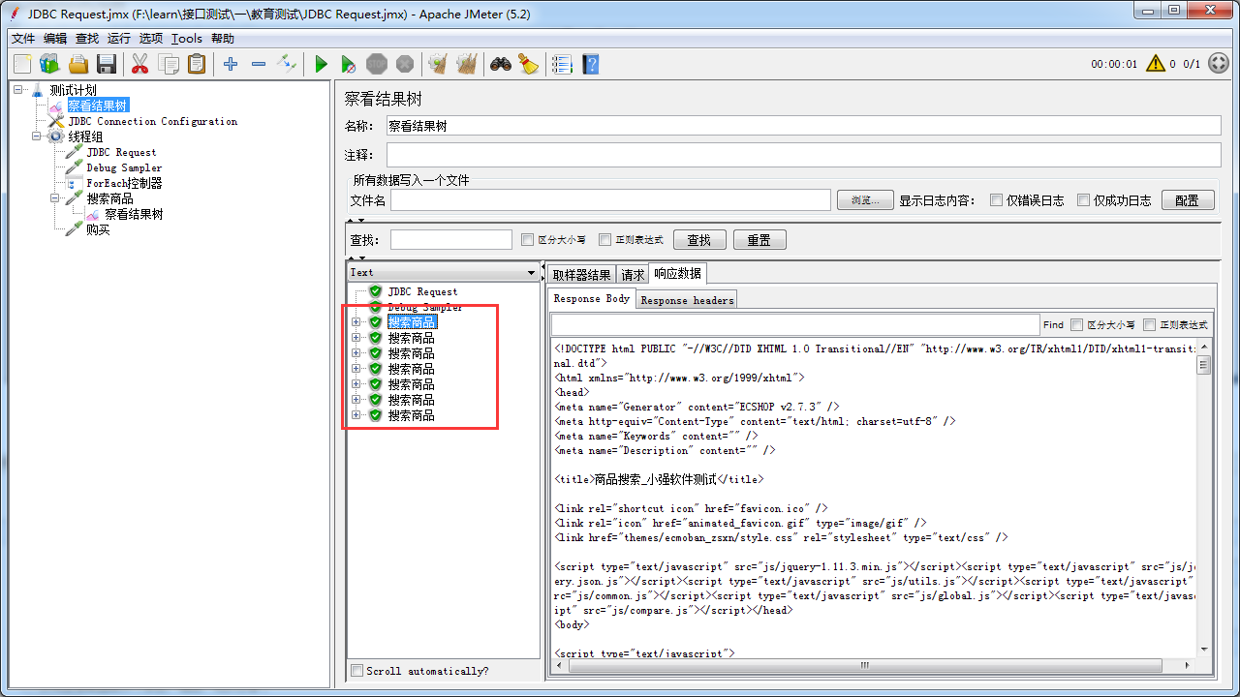Open the Function Helper dialog icon

pyautogui.click(x=562, y=64)
